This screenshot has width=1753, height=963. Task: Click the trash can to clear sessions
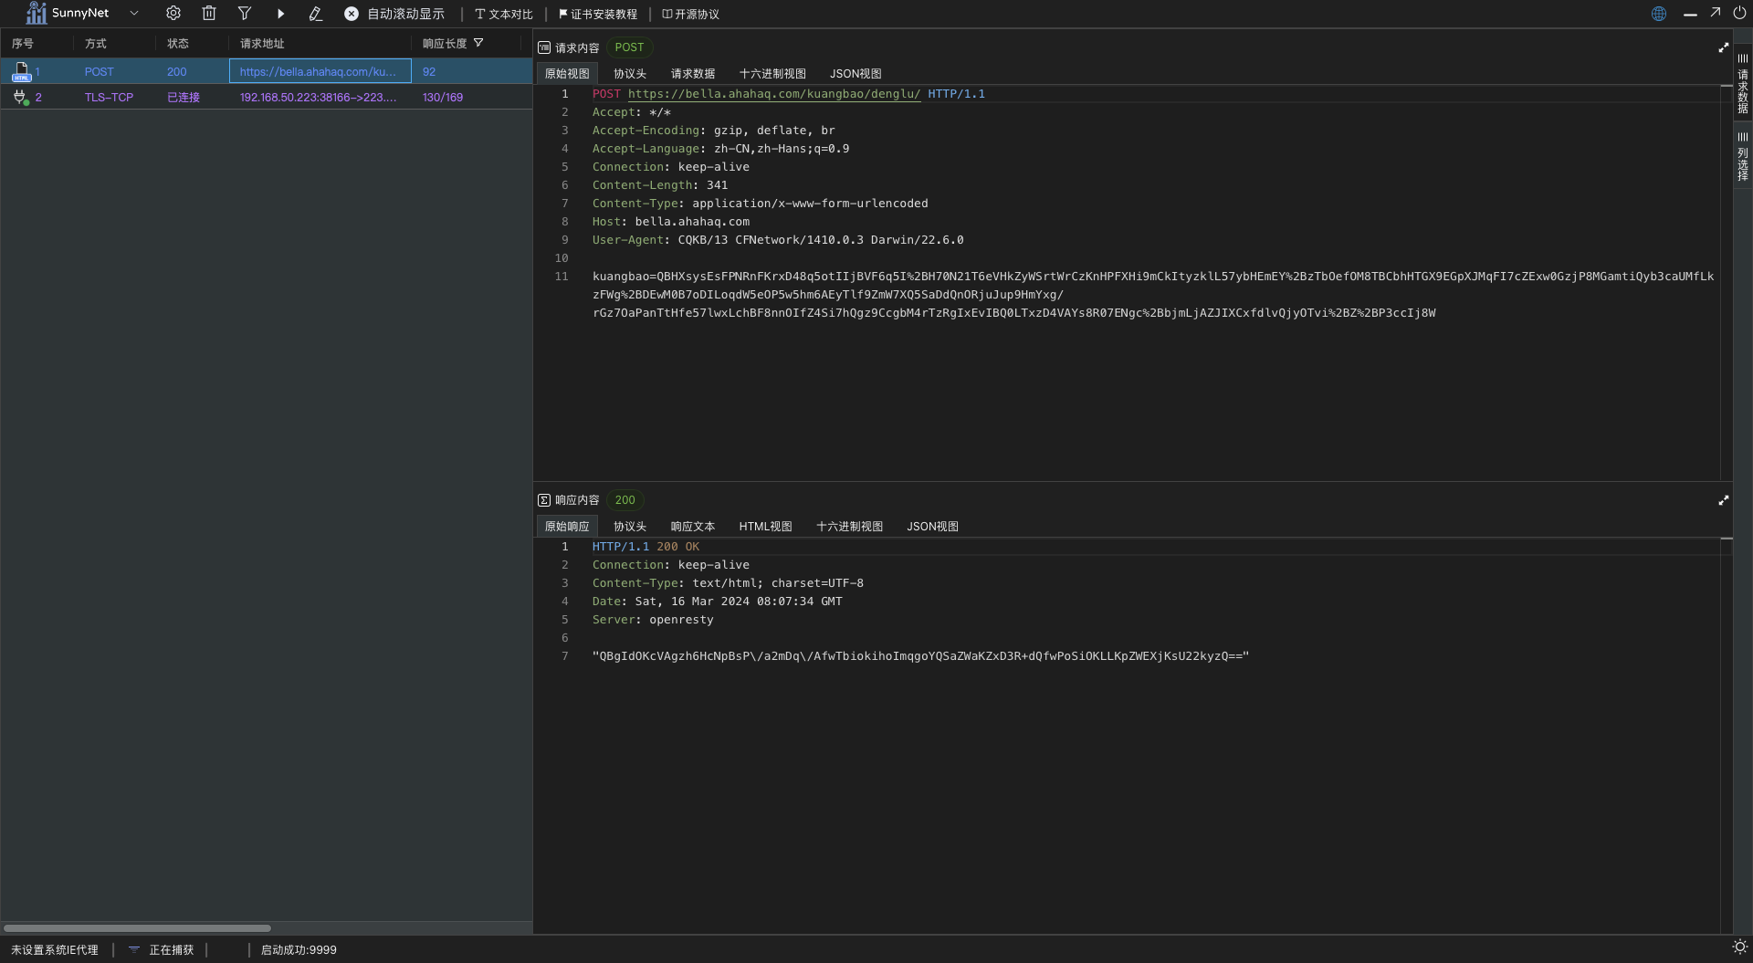[209, 14]
